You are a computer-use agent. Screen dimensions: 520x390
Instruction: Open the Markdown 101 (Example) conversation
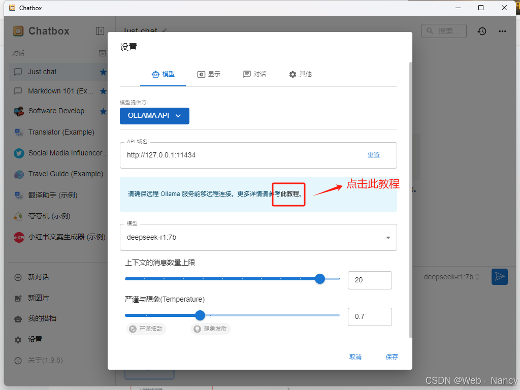[x=58, y=91]
